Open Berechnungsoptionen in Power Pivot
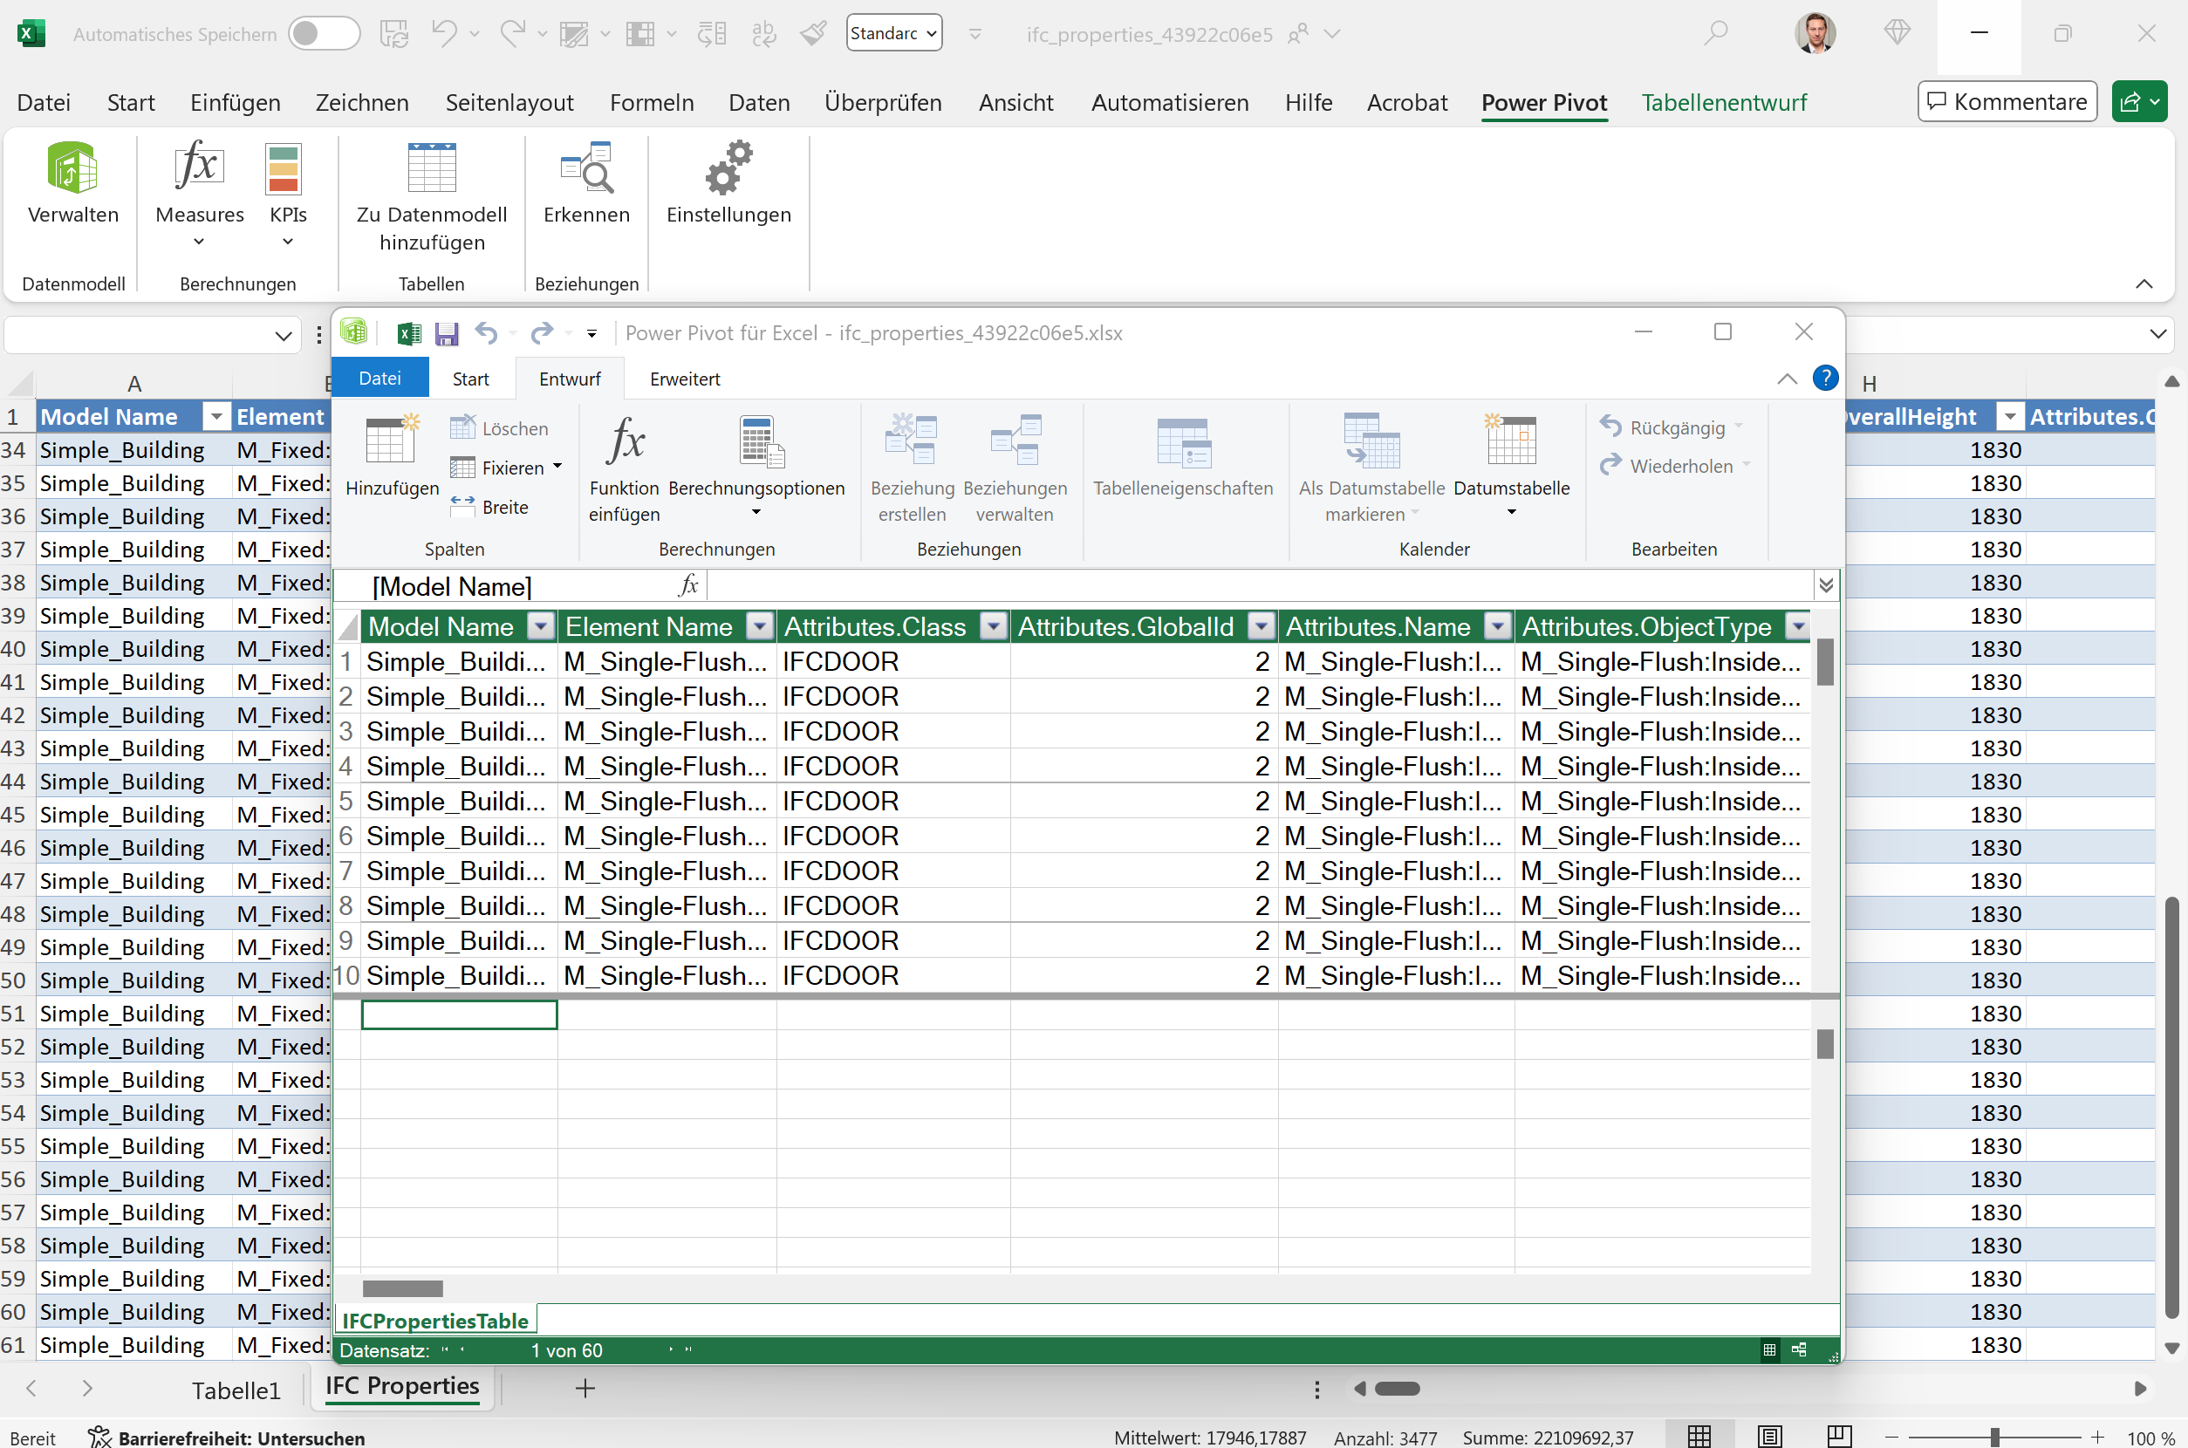Screen dimensions: 2188x1448 tap(756, 468)
